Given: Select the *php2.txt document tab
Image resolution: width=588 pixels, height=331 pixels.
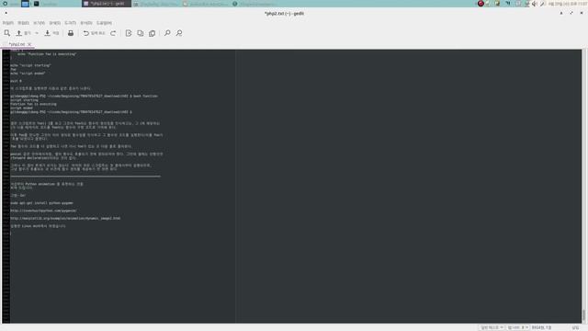Looking at the screenshot, I should [x=17, y=44].
